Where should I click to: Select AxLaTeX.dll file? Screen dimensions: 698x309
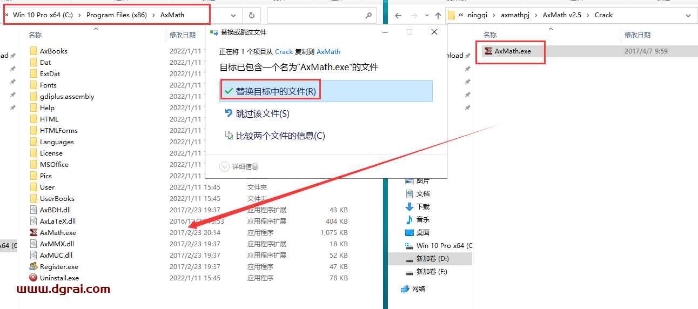tap(58, 221)
